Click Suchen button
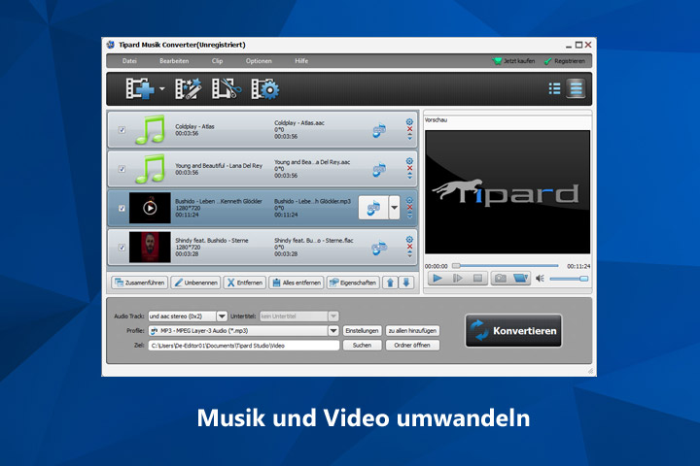The width and height of the screenshot is (700, 466). coord(362,346)
